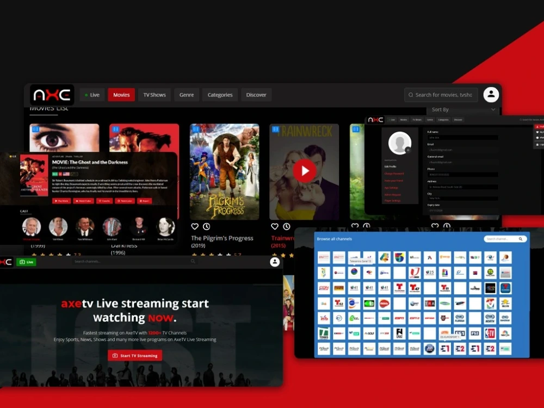
Task: Open the Telemundo T47 channel tile
Action: (x=415, y=288)
